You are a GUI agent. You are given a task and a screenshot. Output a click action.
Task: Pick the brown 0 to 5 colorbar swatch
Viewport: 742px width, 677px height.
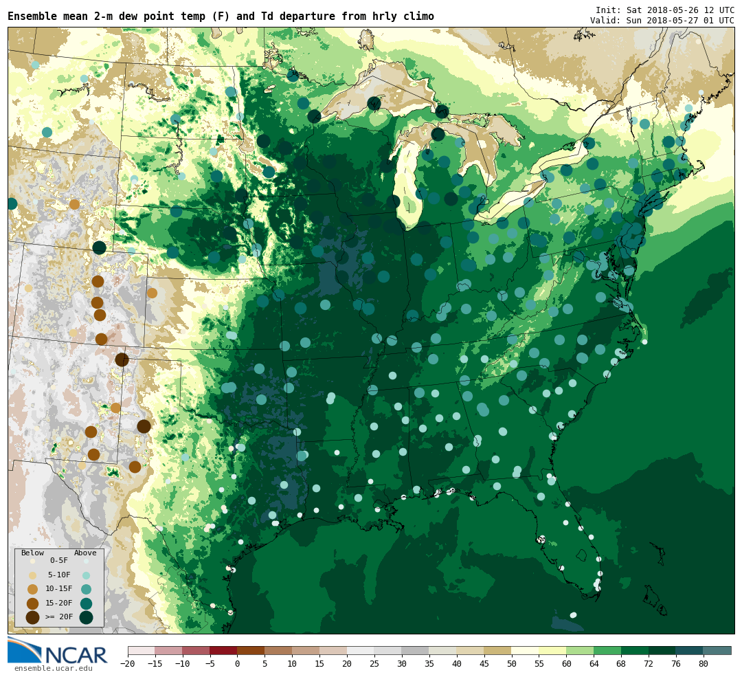[251, 650]
